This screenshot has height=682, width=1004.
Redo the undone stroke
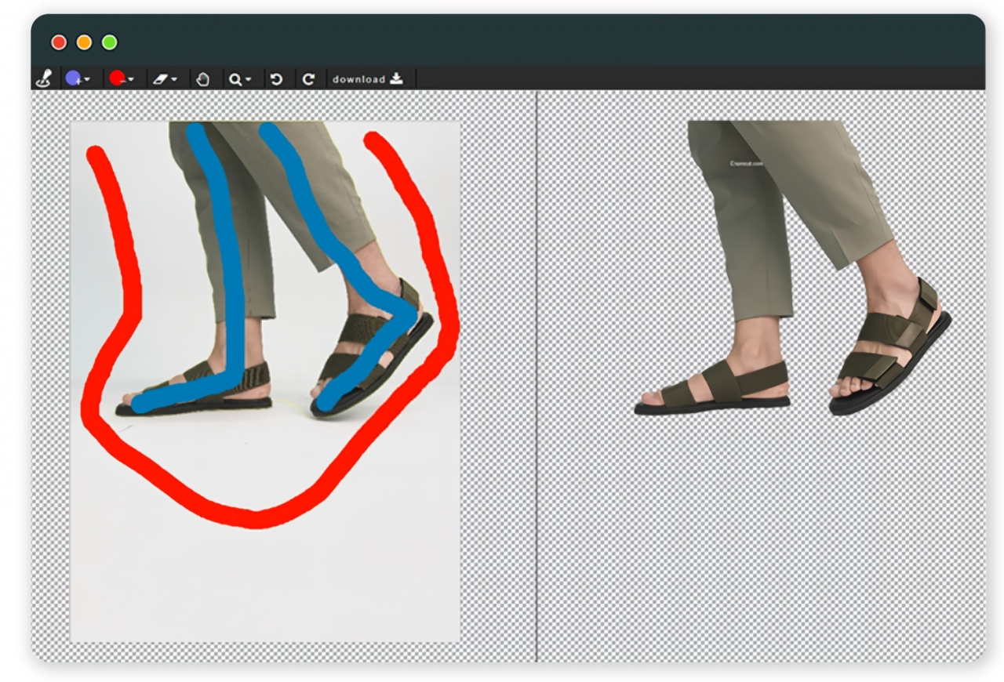(x=308, y=79)
